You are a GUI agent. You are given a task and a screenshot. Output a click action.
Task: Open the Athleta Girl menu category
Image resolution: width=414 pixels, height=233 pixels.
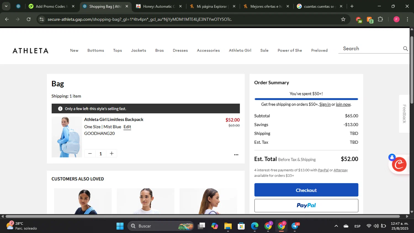pyautogui.click(x=240, y=50)
